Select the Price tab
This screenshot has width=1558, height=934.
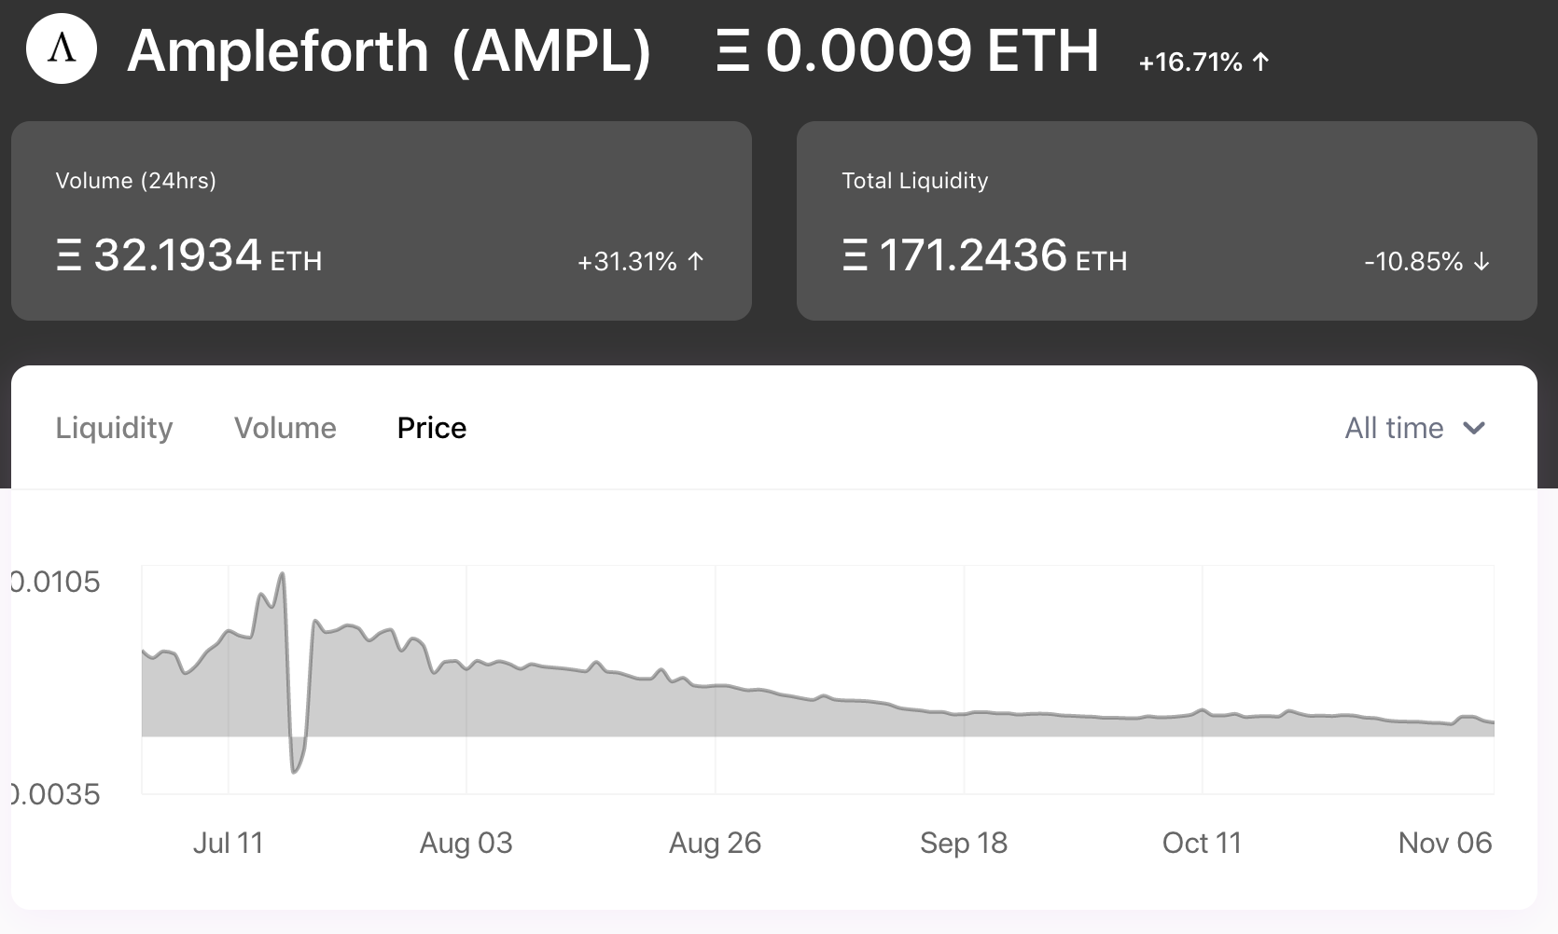pyautogui.click(x=431, y=428)
